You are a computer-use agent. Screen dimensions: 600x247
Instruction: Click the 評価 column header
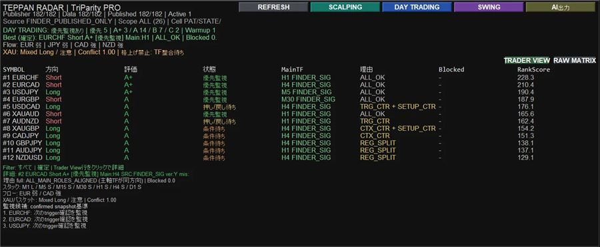pyautogui.click(x=130, y=69)
